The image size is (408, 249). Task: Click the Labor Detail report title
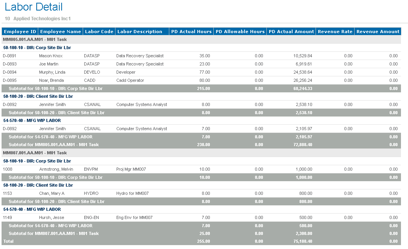(34, 7)
